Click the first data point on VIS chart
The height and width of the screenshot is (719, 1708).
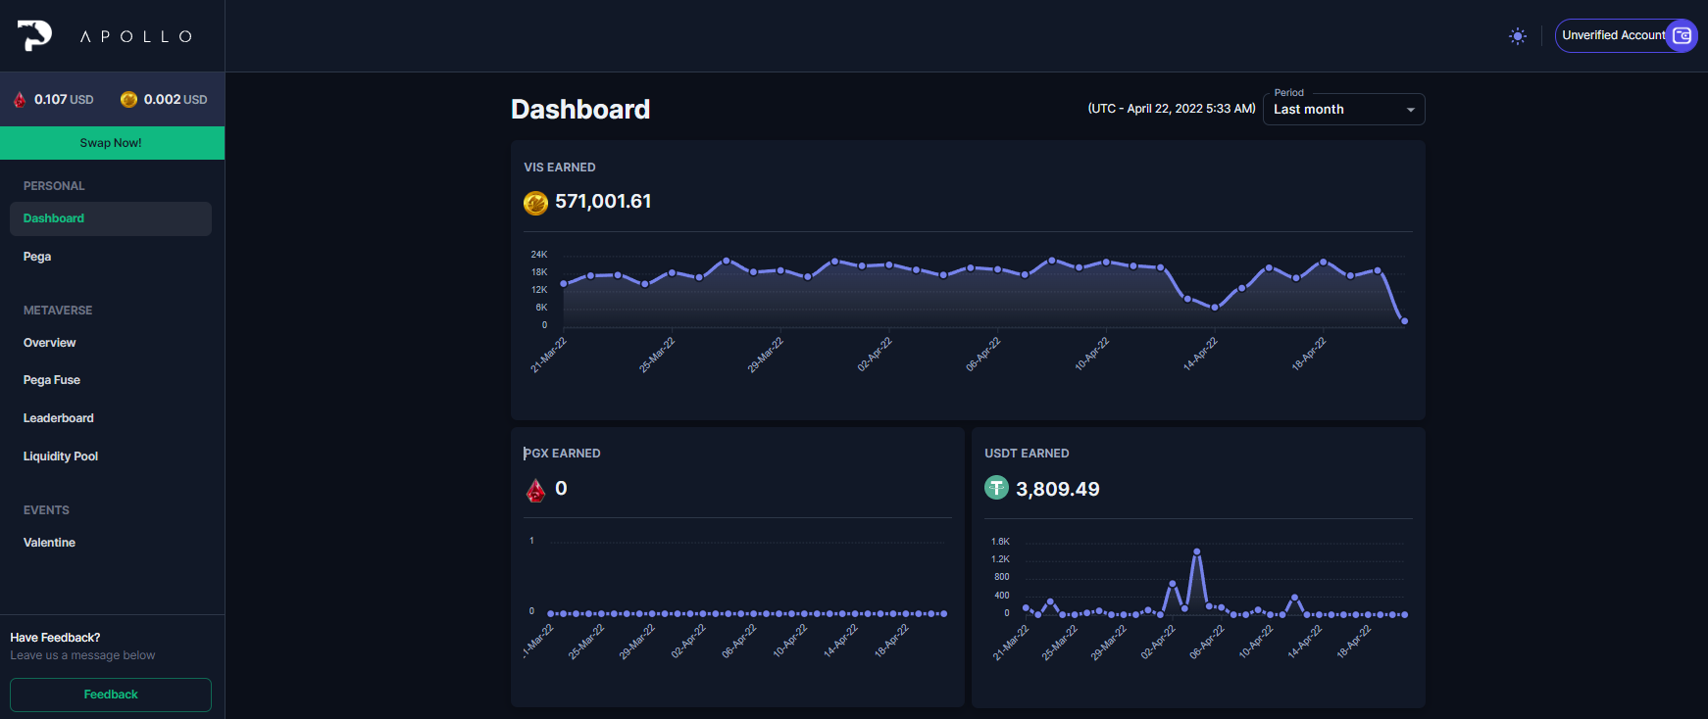[563, 284]
